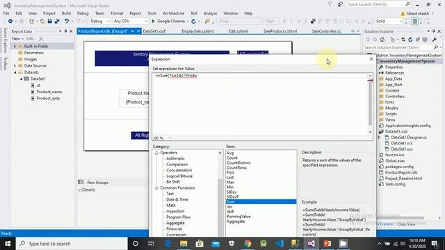445x250 pixels.
Task: Click the Refresh icon in Solution Explorer
Action: 410,40
